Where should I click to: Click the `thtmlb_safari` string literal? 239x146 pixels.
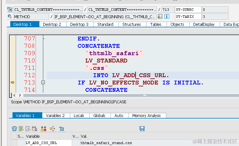coord(114,53)
